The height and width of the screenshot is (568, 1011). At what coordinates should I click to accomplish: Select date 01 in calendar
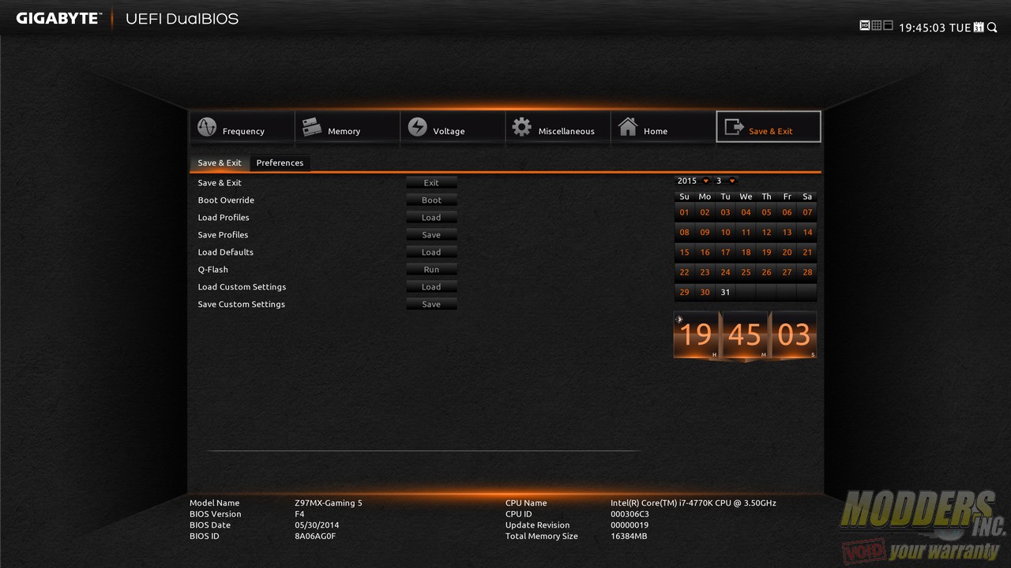684,212
